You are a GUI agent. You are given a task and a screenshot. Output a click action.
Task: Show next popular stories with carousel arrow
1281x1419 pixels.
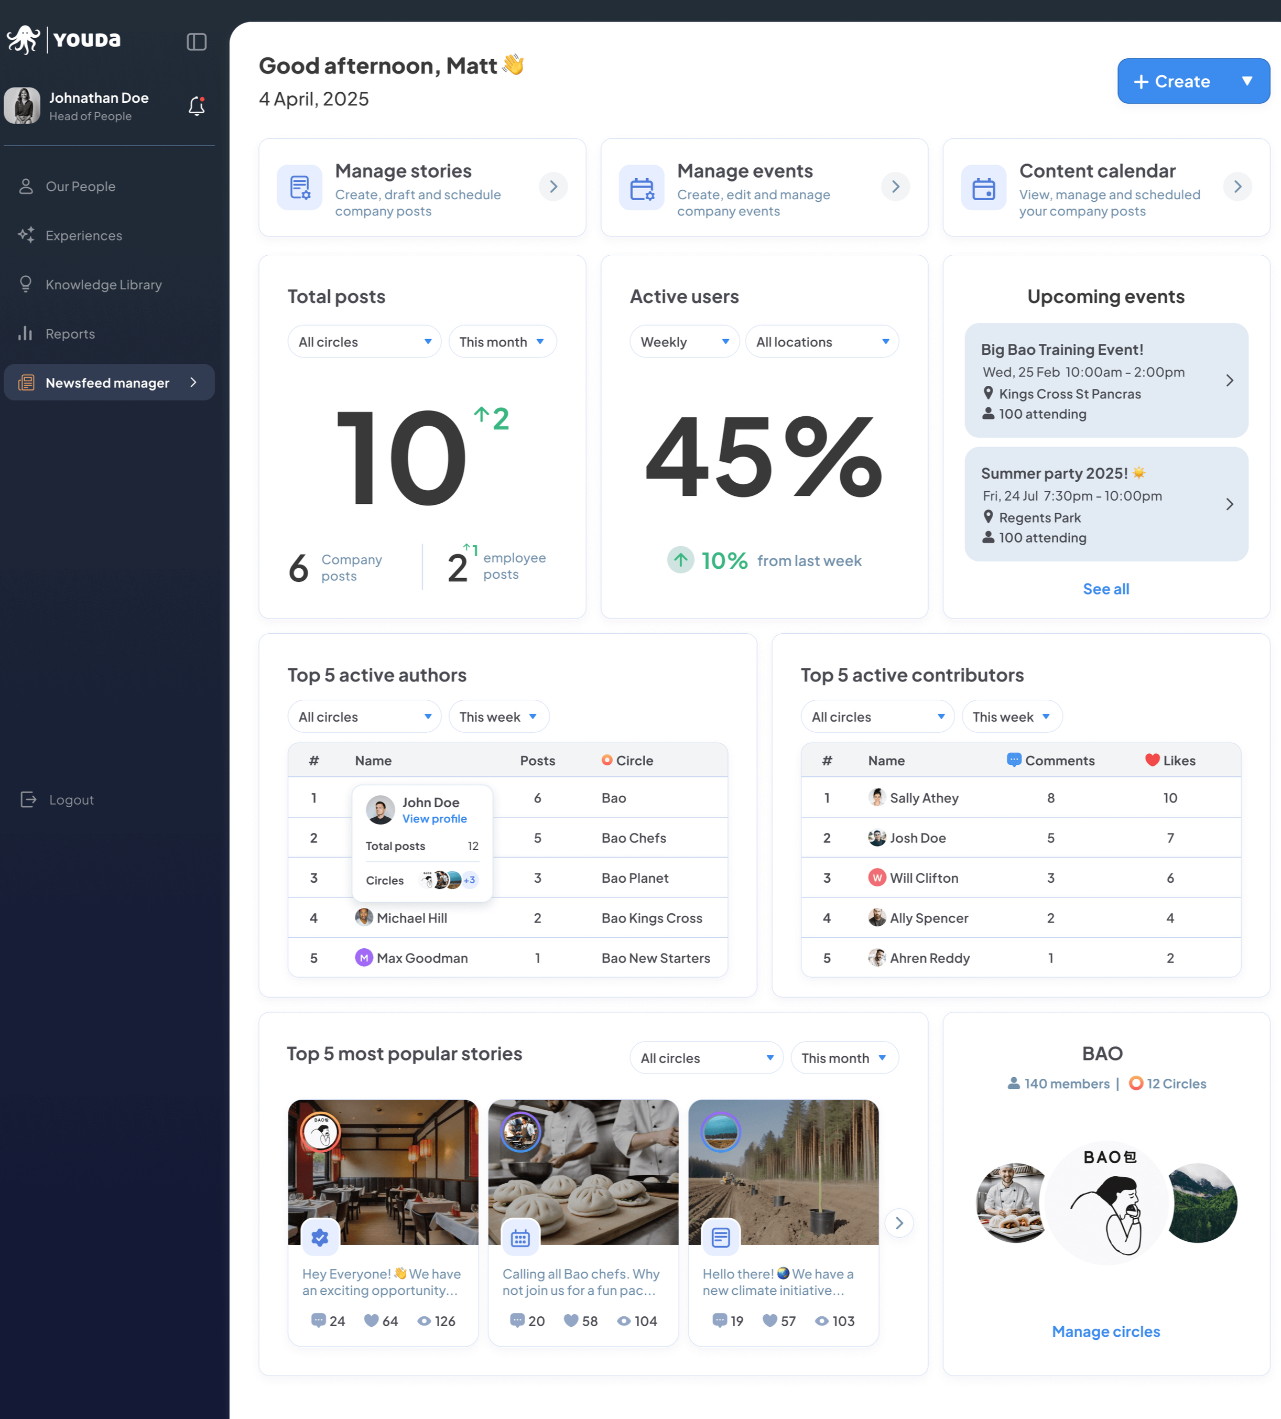coord(899,1222)
